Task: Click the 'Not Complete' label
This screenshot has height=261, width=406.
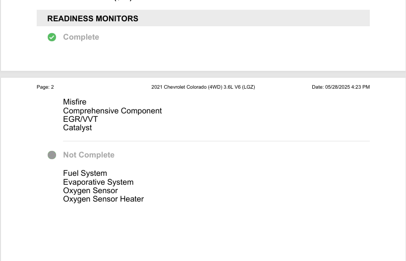Action: click(89, 155)
